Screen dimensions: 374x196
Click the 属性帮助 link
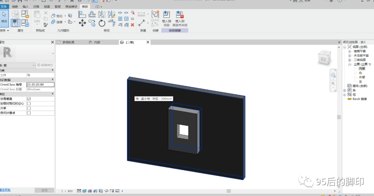click(x=5, y=190)
